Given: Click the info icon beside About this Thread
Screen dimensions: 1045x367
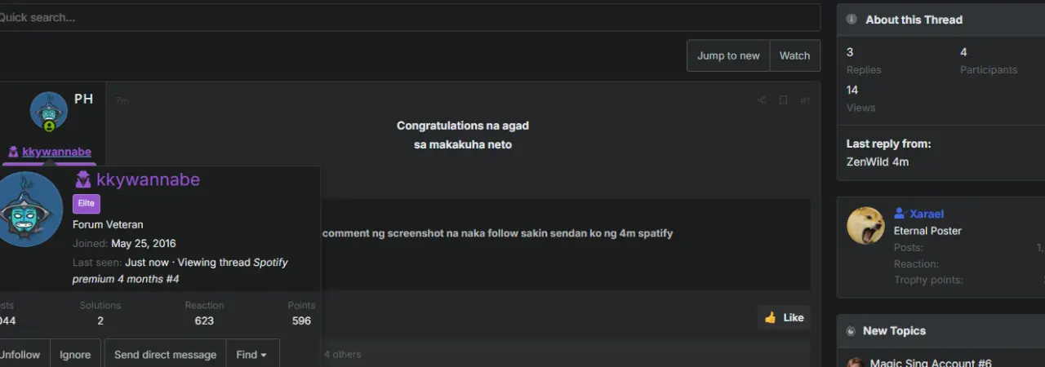Looking at the screenshot, I should click(852, 20).
